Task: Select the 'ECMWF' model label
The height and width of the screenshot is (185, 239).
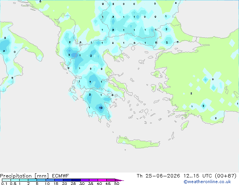Action: 61,176
